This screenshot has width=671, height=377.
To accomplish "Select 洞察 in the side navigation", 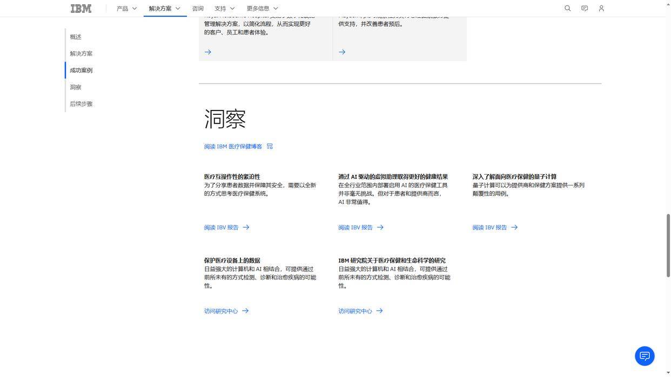I will [x=75, y=86].
